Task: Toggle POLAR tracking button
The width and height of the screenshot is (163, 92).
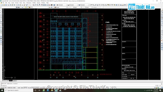Action: tap(29, 88)
